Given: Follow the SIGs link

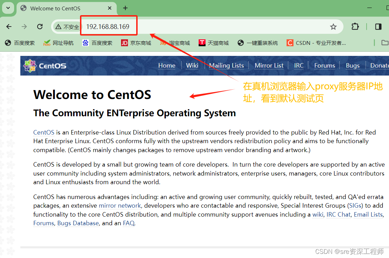Looking at the screenshot, I should click(355, 206).
